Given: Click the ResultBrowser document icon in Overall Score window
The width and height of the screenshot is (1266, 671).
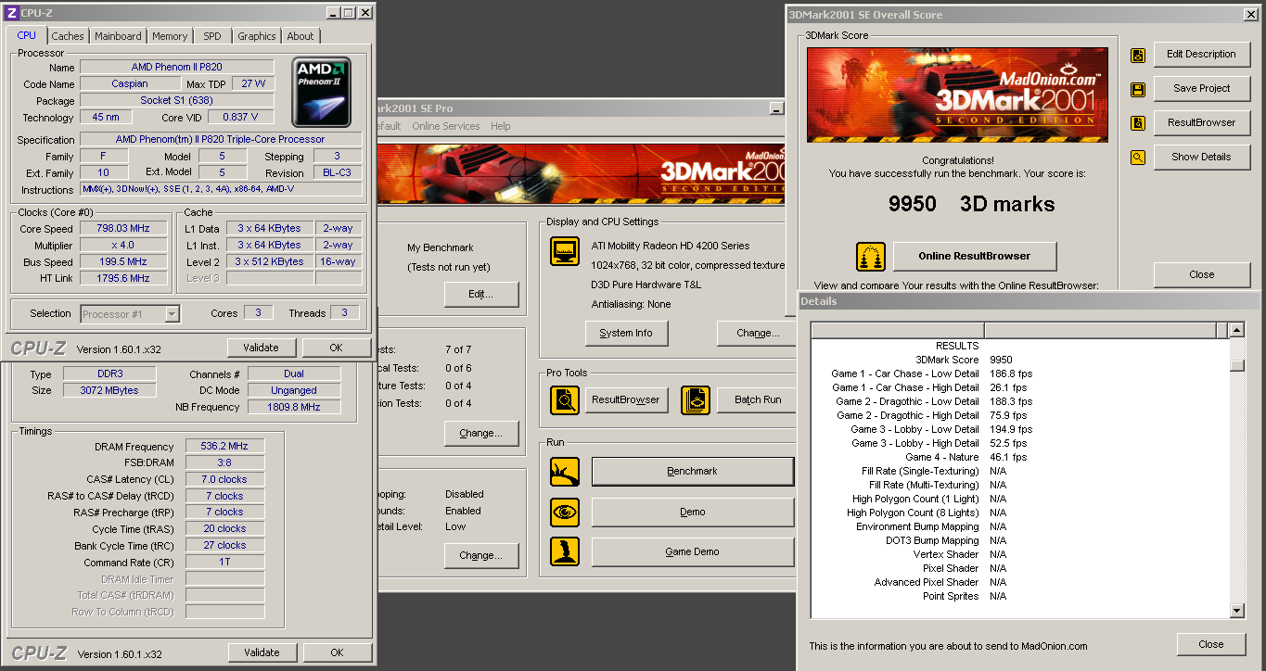Looking at the screenshot, I should click(x=1138, y=123).
